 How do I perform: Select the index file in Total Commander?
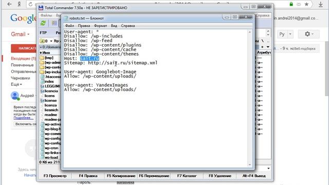(x=47, y=81)
